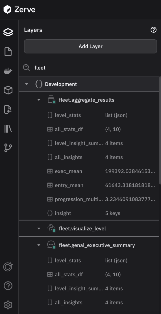
Task: Select all_insights under fleet.aggregate_results
Action: coord(69,157)
